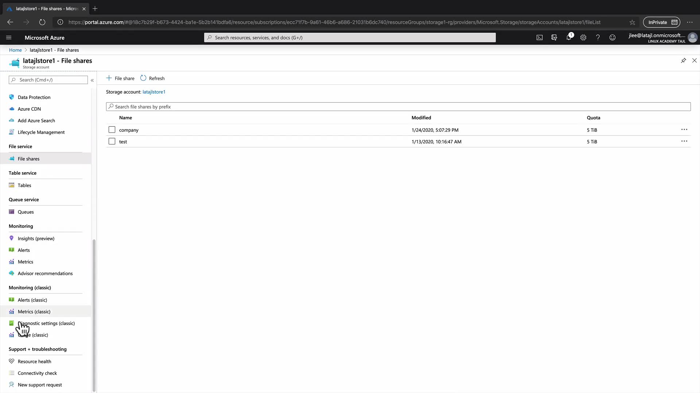Select Metrics (classic) menu item
The width and height of the screenshot is (700, 393).
point(34,311)
